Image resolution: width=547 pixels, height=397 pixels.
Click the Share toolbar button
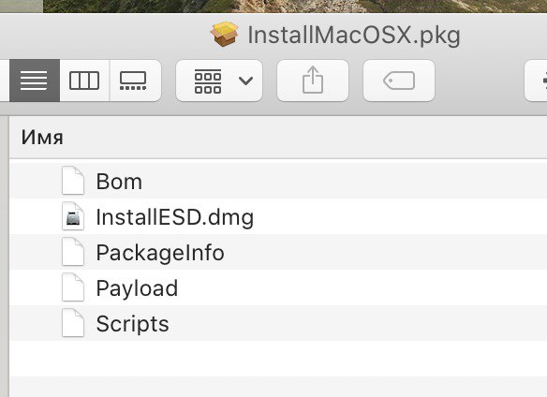[313, 81]
